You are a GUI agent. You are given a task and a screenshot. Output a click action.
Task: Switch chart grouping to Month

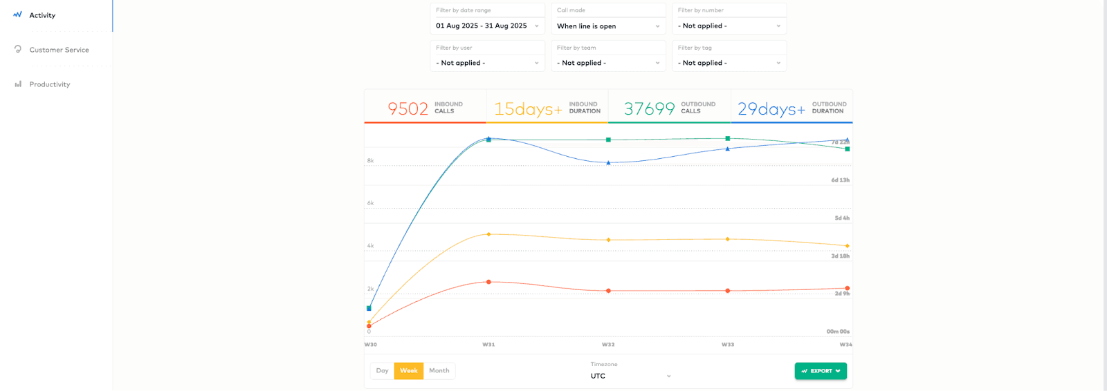pos(439,371)
